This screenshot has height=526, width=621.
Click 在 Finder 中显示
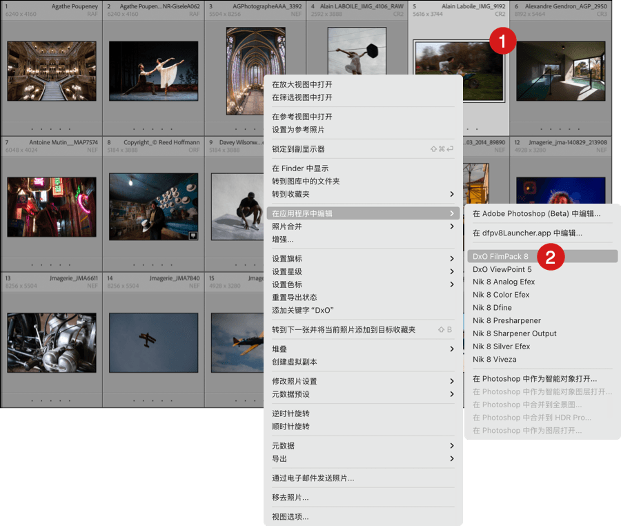click(x=300, y=168)
